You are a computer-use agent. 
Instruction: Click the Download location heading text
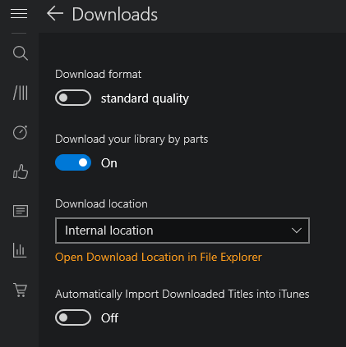(101, 204)
